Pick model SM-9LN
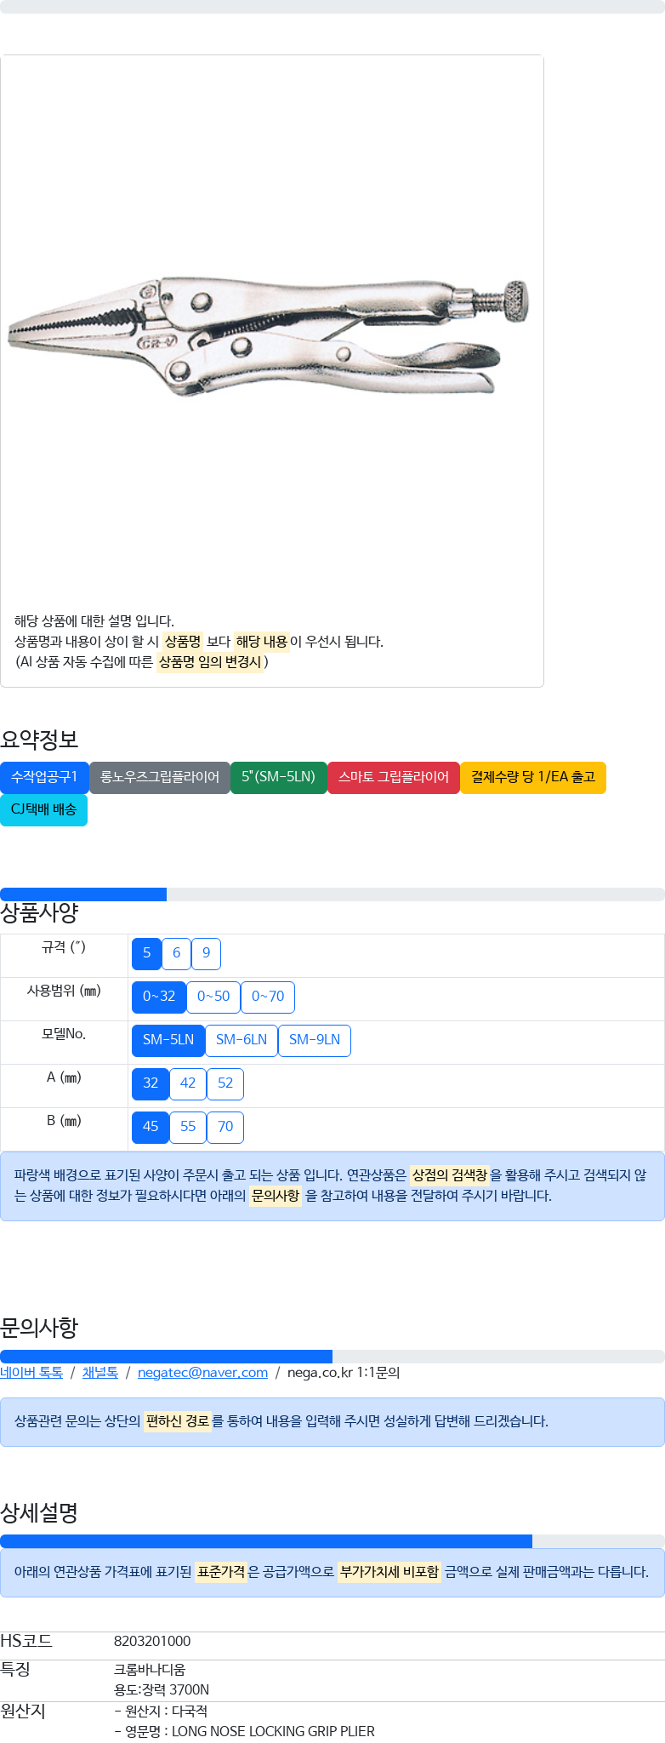Image resolution: width=665 pixels, height=1743 pixels. [315, 1040]
